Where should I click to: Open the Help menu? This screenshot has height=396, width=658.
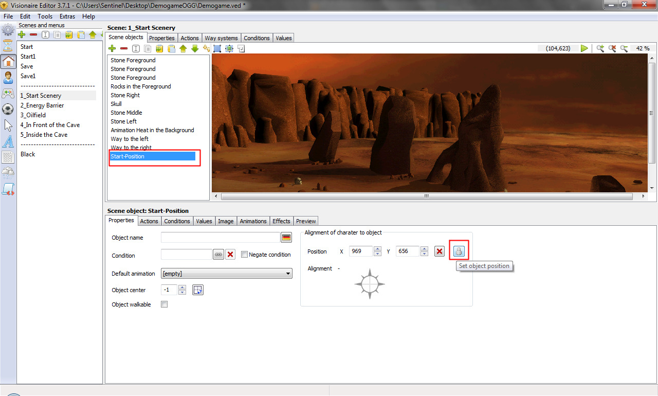point(88,16)
